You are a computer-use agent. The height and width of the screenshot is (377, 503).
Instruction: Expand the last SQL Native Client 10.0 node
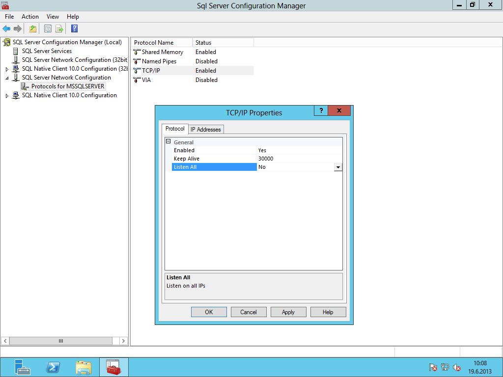coord(7,96)
